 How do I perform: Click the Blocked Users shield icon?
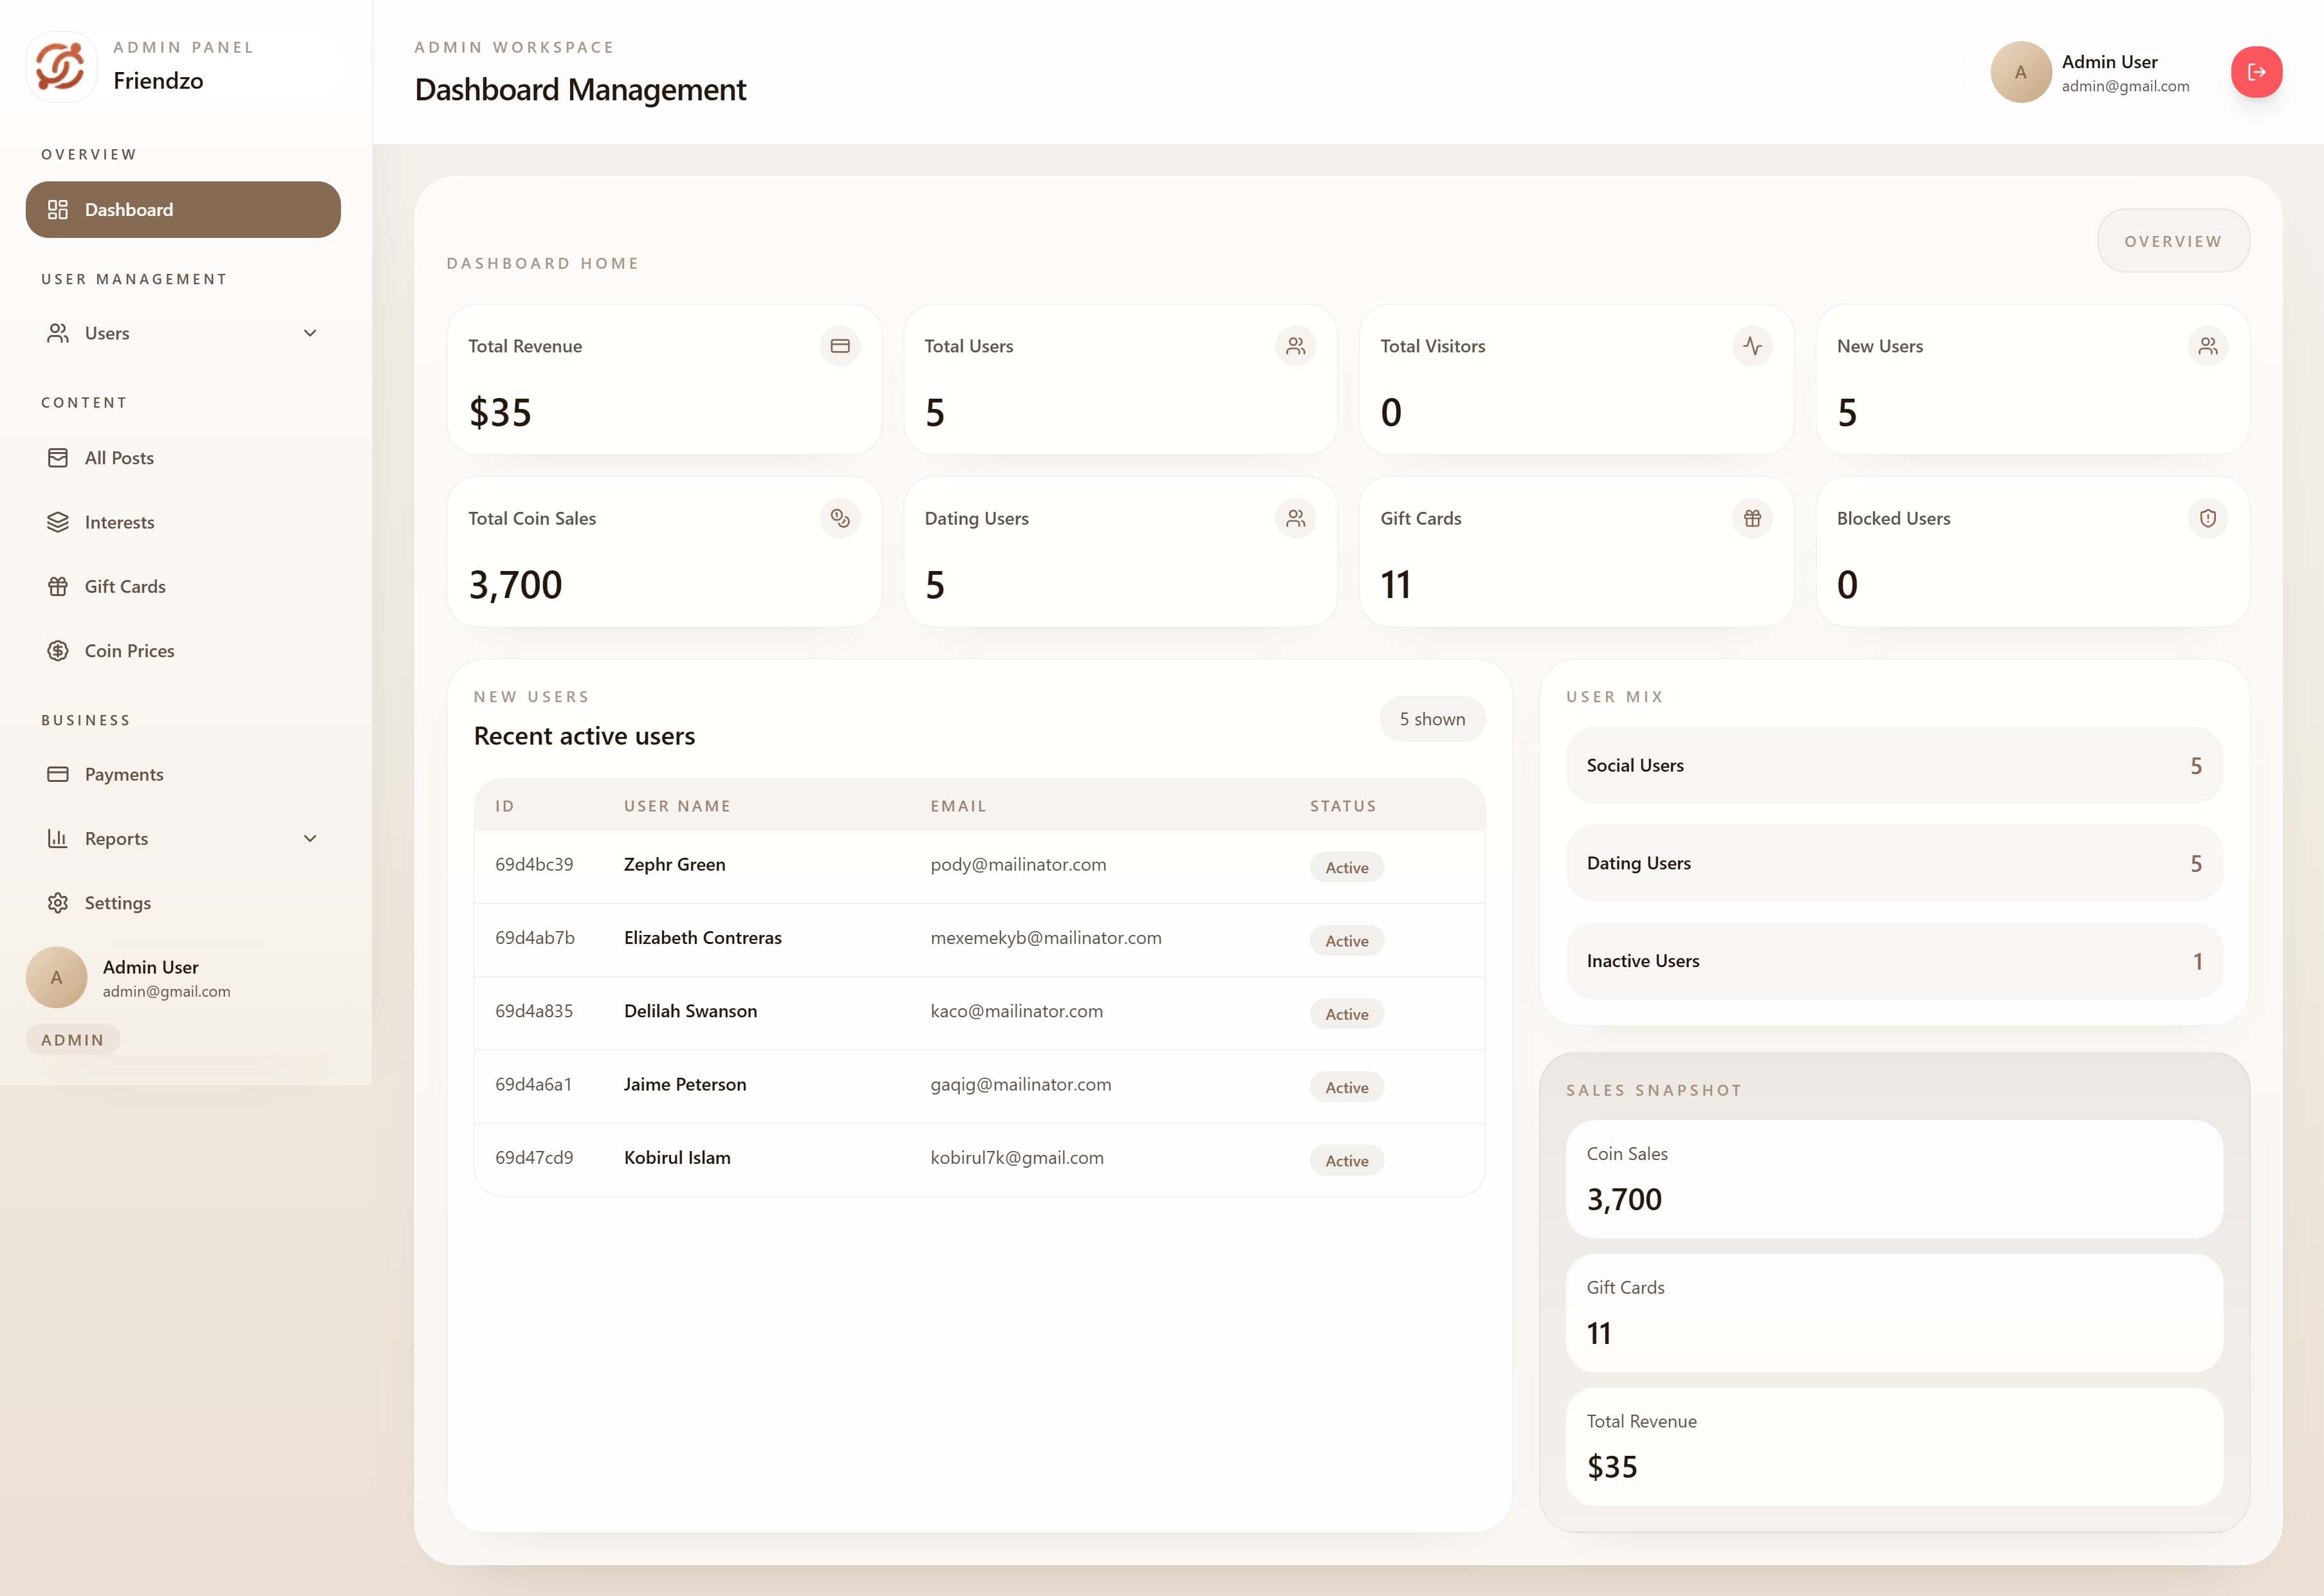(2209, 518)
